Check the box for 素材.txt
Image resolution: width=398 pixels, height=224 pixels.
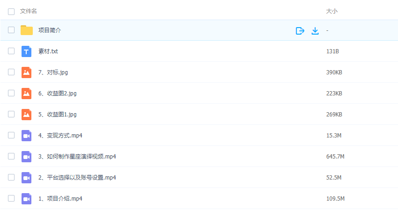click(11, 51)
